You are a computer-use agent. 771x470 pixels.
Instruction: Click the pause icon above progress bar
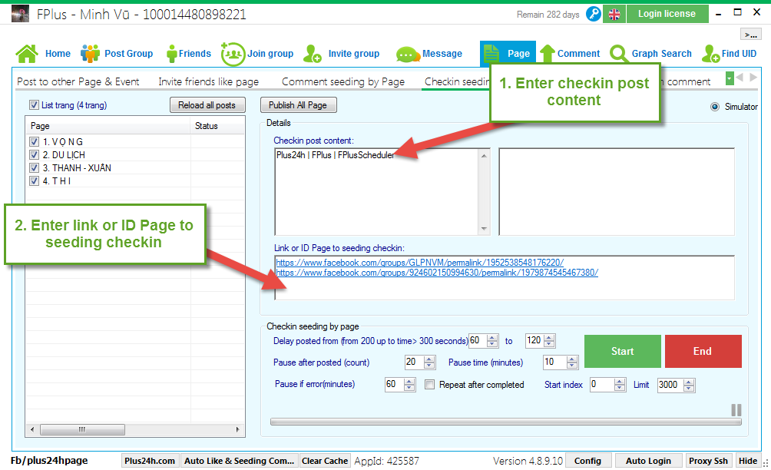click(x=736, y=410)
